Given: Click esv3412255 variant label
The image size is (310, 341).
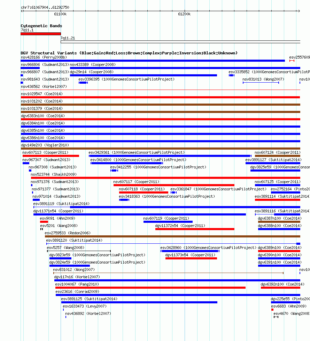Looking at the screenshot, I should [158, 167].
